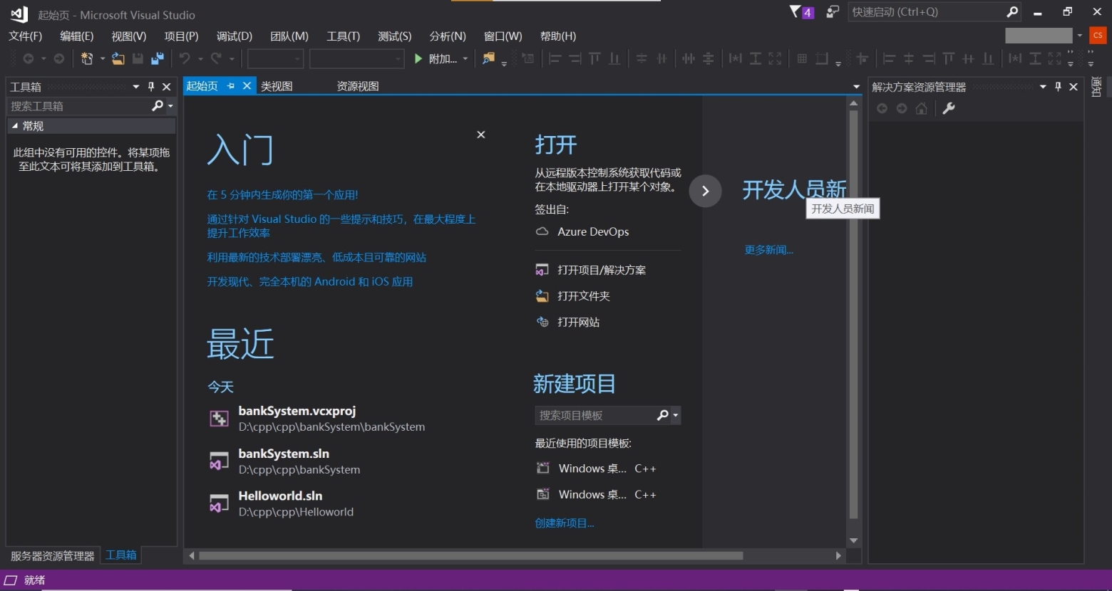Click the 附加 start button
This screenshot has height=591, width=1112.
(436, 58)
